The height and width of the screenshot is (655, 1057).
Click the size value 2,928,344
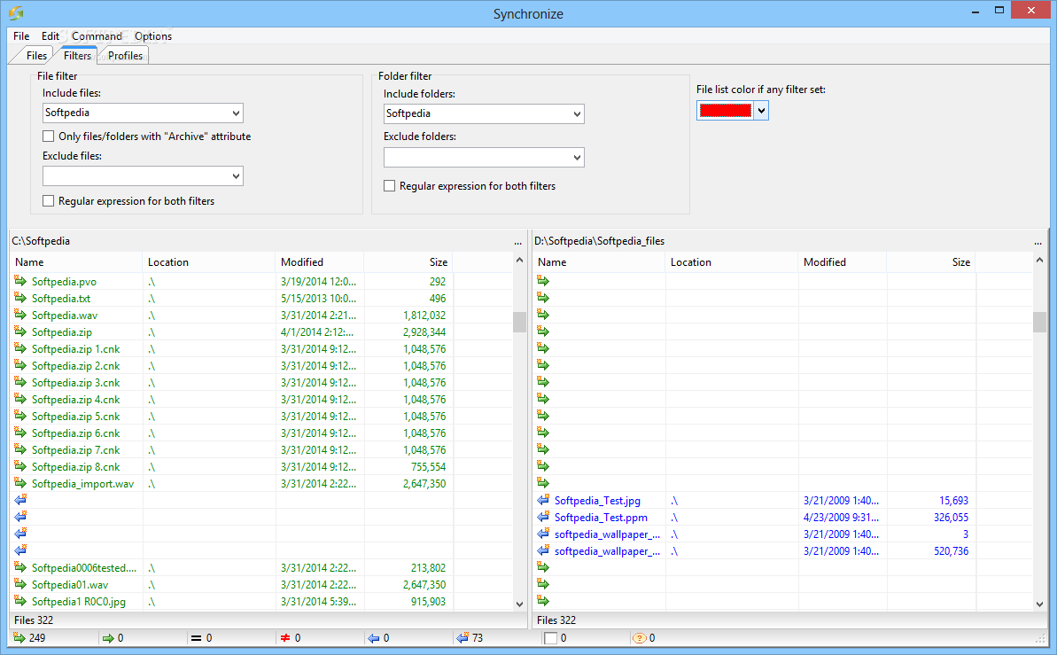[424, 331]
